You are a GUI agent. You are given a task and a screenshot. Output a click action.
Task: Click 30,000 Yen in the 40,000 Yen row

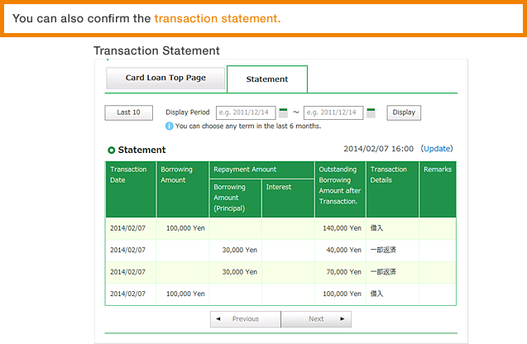click(x=239, y=251)
